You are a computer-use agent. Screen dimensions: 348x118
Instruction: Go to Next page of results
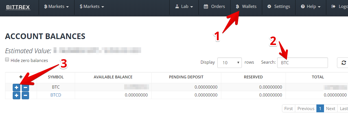coord(331,108)
